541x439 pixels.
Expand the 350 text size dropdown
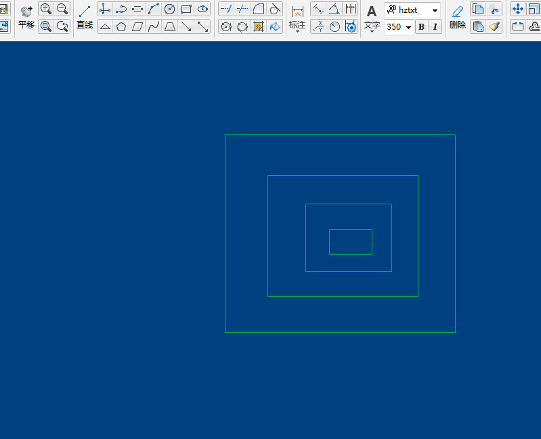click(408, 27)
